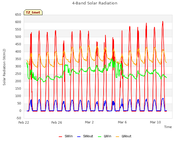Screen dimensions: 190x142
Task: Click the Feb 26 x-axis tick label
Action: pos(57,122)
